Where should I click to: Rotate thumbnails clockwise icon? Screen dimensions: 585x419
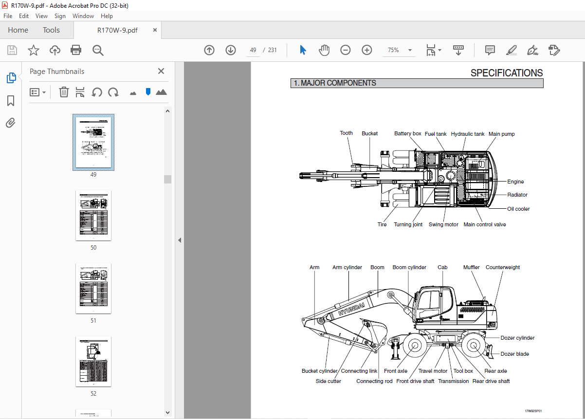coord(113,92)
